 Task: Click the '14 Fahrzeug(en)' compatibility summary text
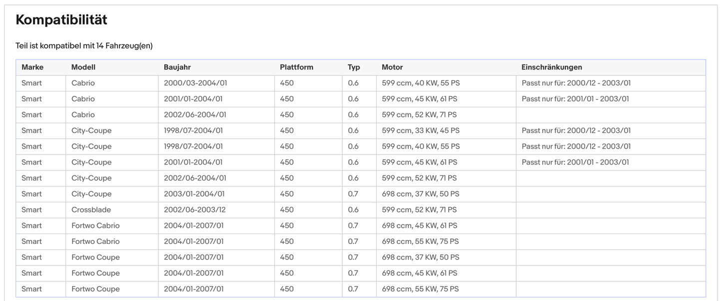tap(84, 46)
